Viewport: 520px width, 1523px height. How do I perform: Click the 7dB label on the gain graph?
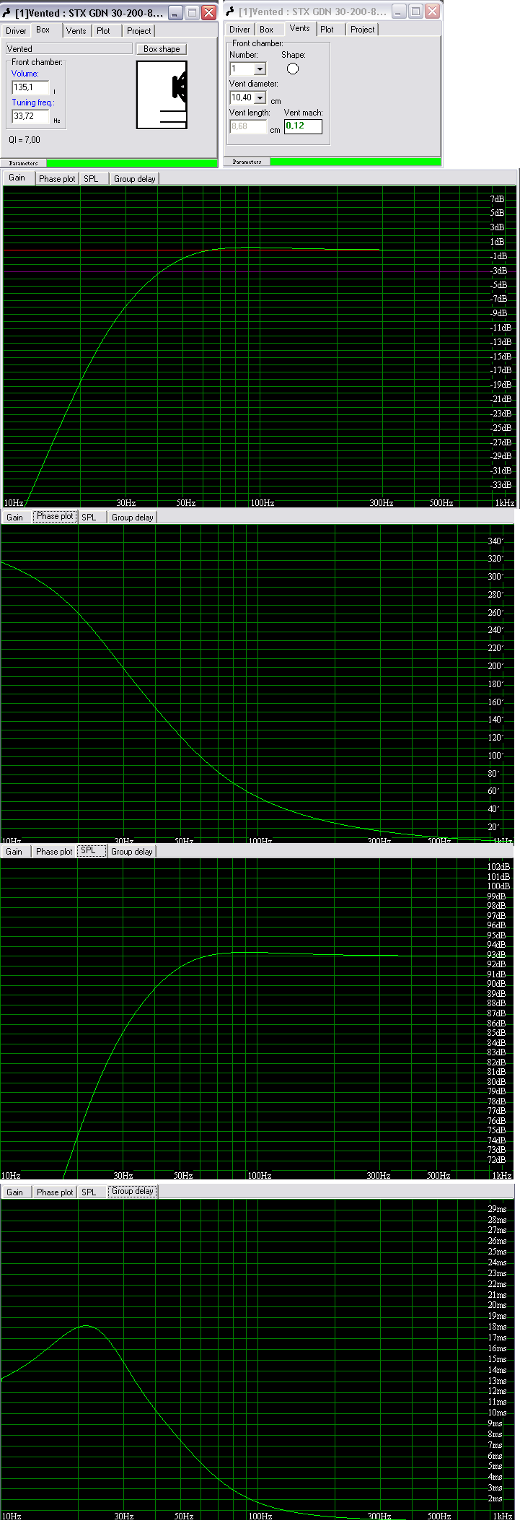(497, 199)
